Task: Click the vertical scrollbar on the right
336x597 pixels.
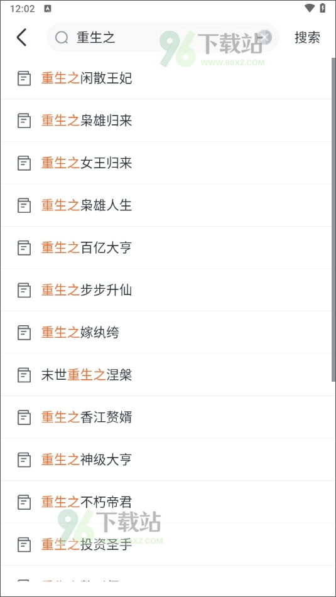Action: point(333,220)
